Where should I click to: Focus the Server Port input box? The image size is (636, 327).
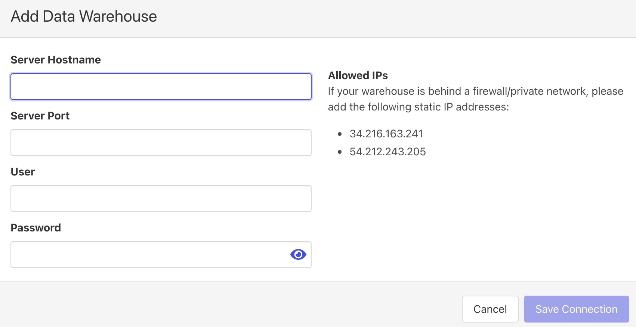point(161,143)
